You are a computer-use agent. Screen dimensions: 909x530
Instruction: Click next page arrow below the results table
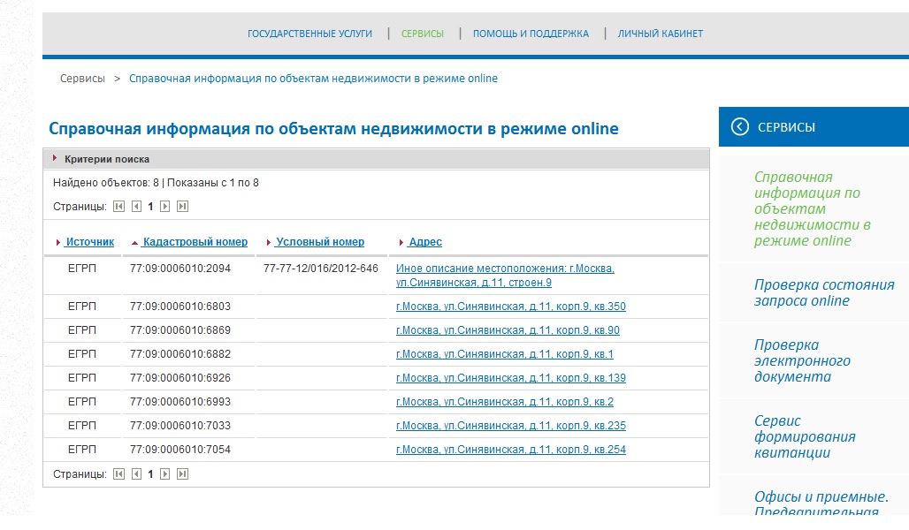164,474
